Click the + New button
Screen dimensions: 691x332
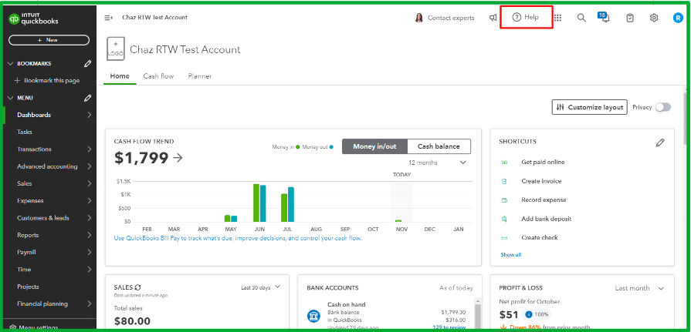click(49, 40)
